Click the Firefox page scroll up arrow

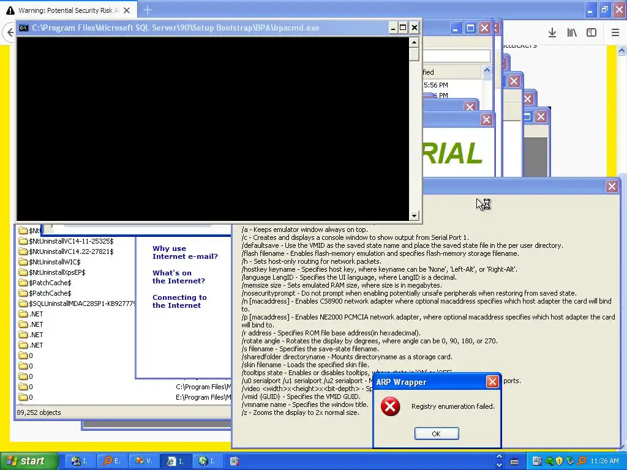coord(621,50)
